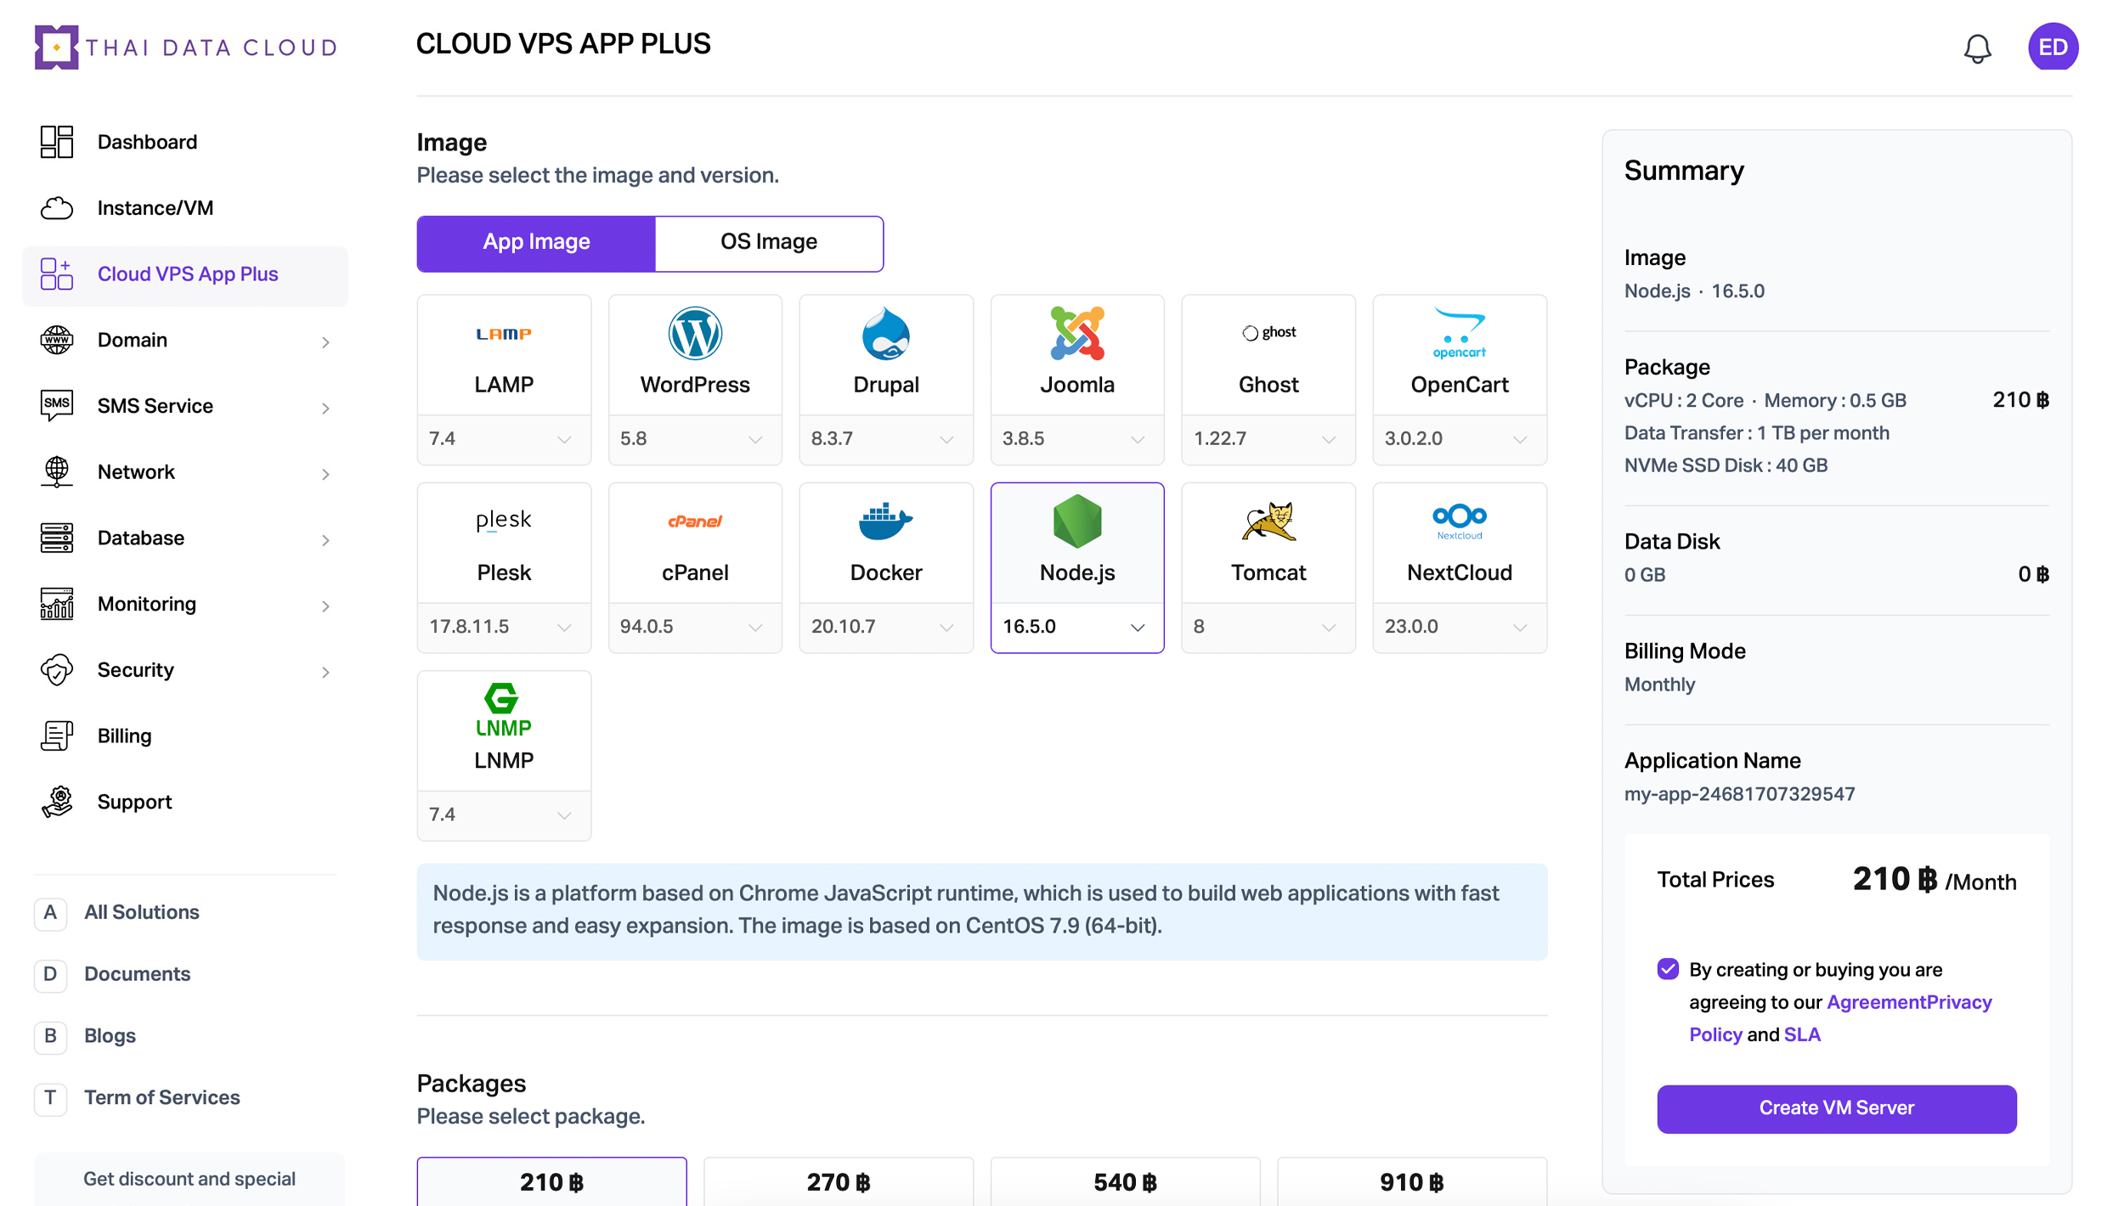The height and width of the screenshot is (1206, 2124).
Task: Select the 270 ฿ package
Action: coord(838,1181)
